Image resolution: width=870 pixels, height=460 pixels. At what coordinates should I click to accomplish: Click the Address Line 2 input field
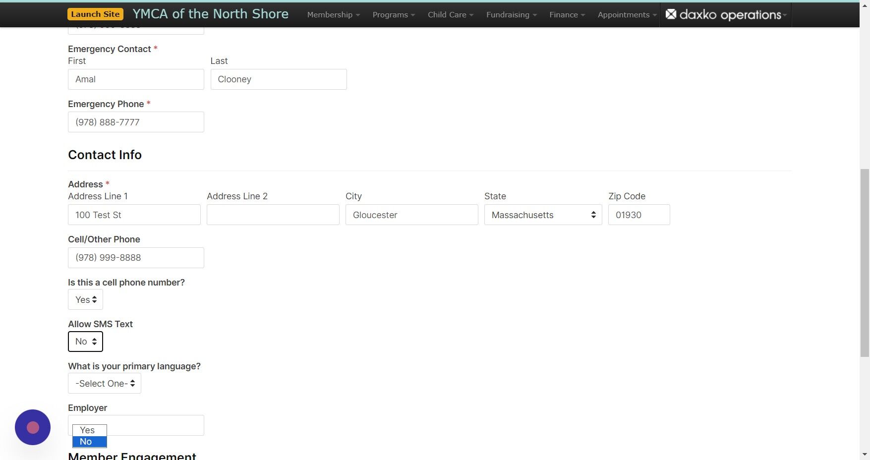pos(273,215)
